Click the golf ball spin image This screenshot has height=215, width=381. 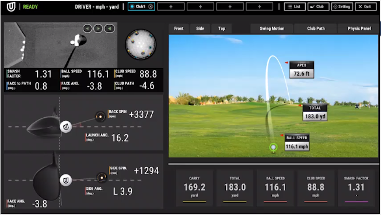point(141,44)
